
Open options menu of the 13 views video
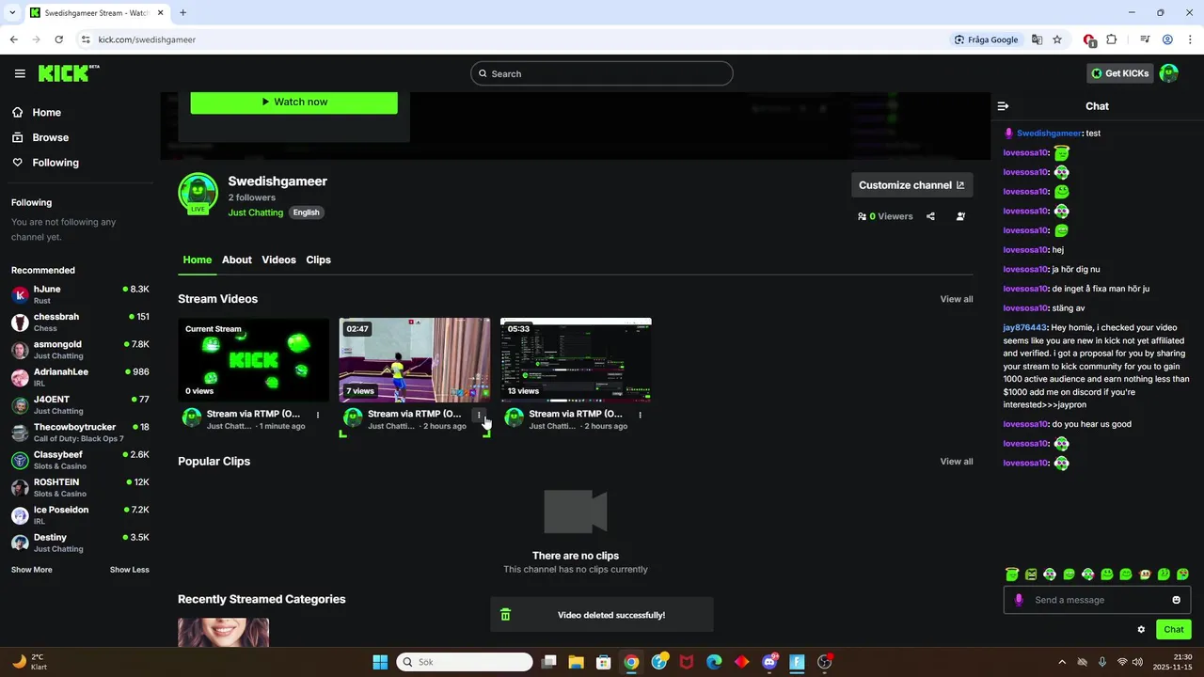(x=640, y=415)
